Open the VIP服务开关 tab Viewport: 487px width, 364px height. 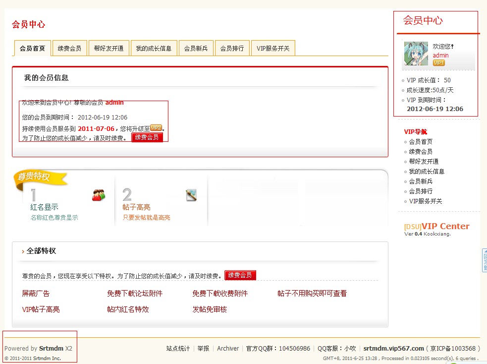pyautogui.click(x=273, y=48)
